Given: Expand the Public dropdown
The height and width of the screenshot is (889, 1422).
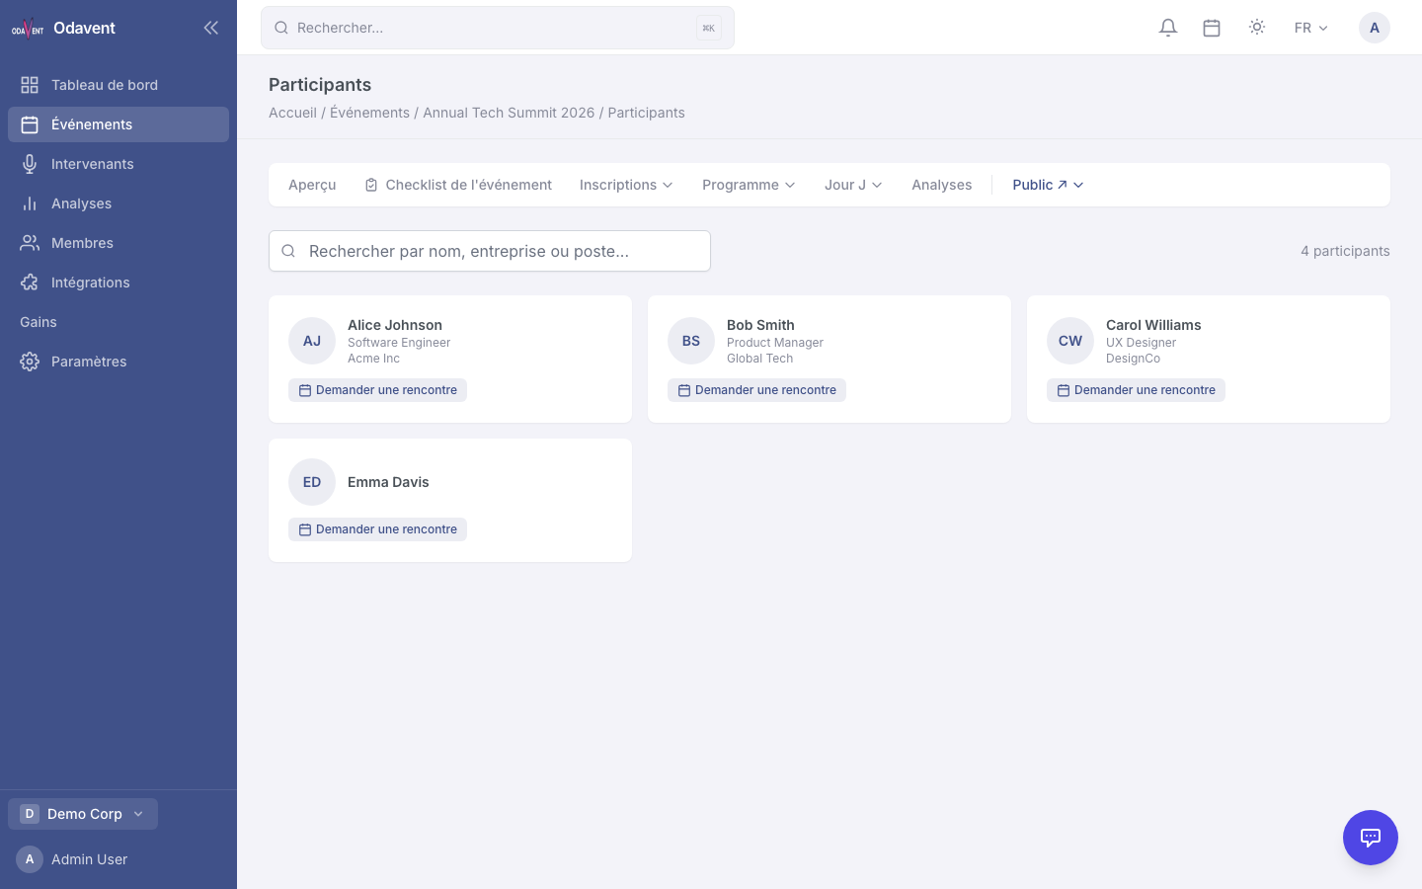Looking at the screenshot, I should click(1048, 185).
